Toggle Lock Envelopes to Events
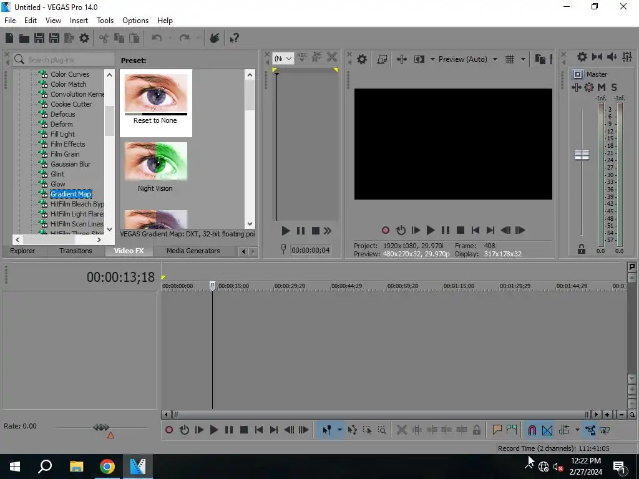This screenshot has height=479, width=639. pyautogui.click(x=590, y=430)
